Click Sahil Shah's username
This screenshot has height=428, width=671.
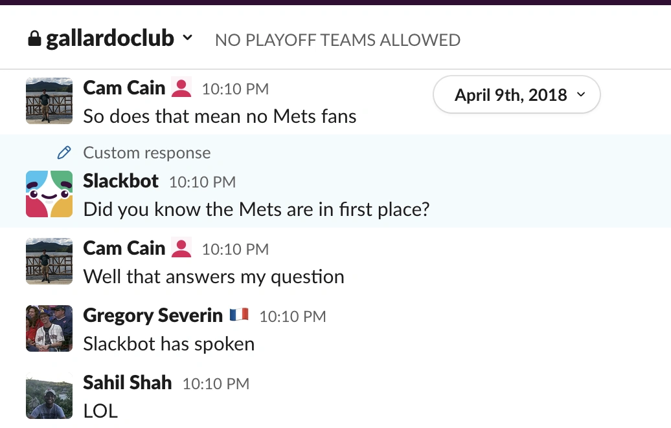tap(127, 382)
